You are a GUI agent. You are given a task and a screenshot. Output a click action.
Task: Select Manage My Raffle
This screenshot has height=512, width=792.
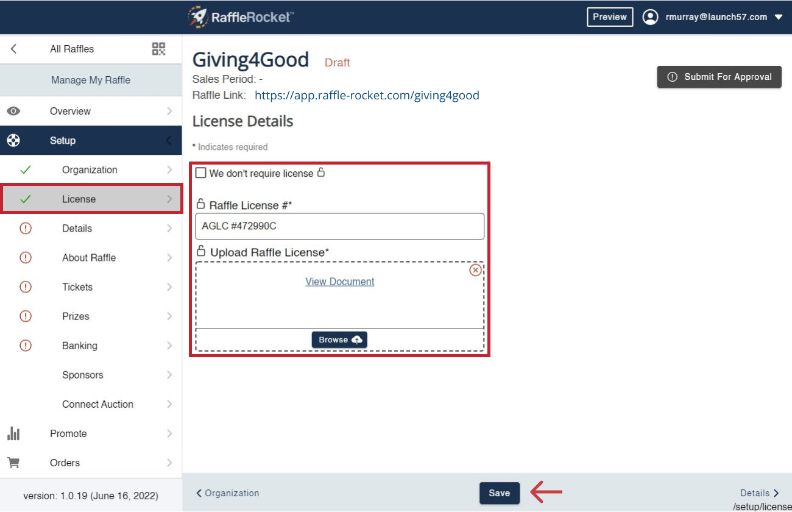(91, 80)
